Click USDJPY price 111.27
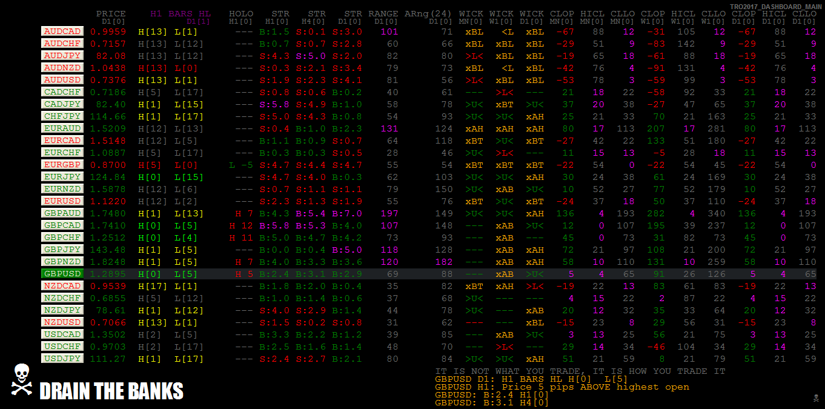Viewport: 825px width, 409px height. pos(108,359)
